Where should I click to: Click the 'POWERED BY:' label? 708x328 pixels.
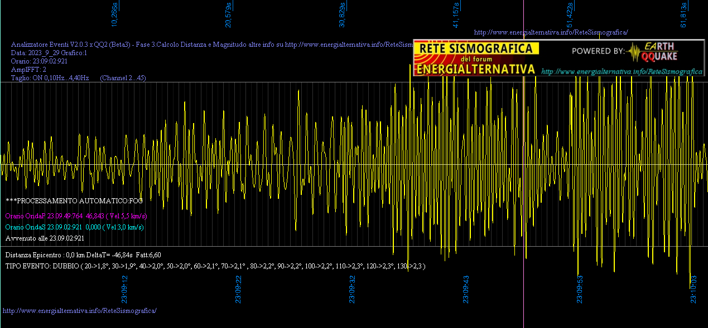click(x=598, y=51)
